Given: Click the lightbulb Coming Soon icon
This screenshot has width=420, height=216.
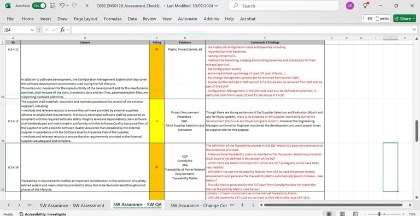Looking at the screenshot, I should tap(365, 5).
